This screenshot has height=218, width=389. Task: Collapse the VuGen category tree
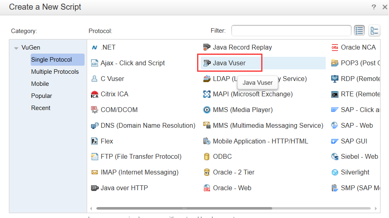click(16, 48)
